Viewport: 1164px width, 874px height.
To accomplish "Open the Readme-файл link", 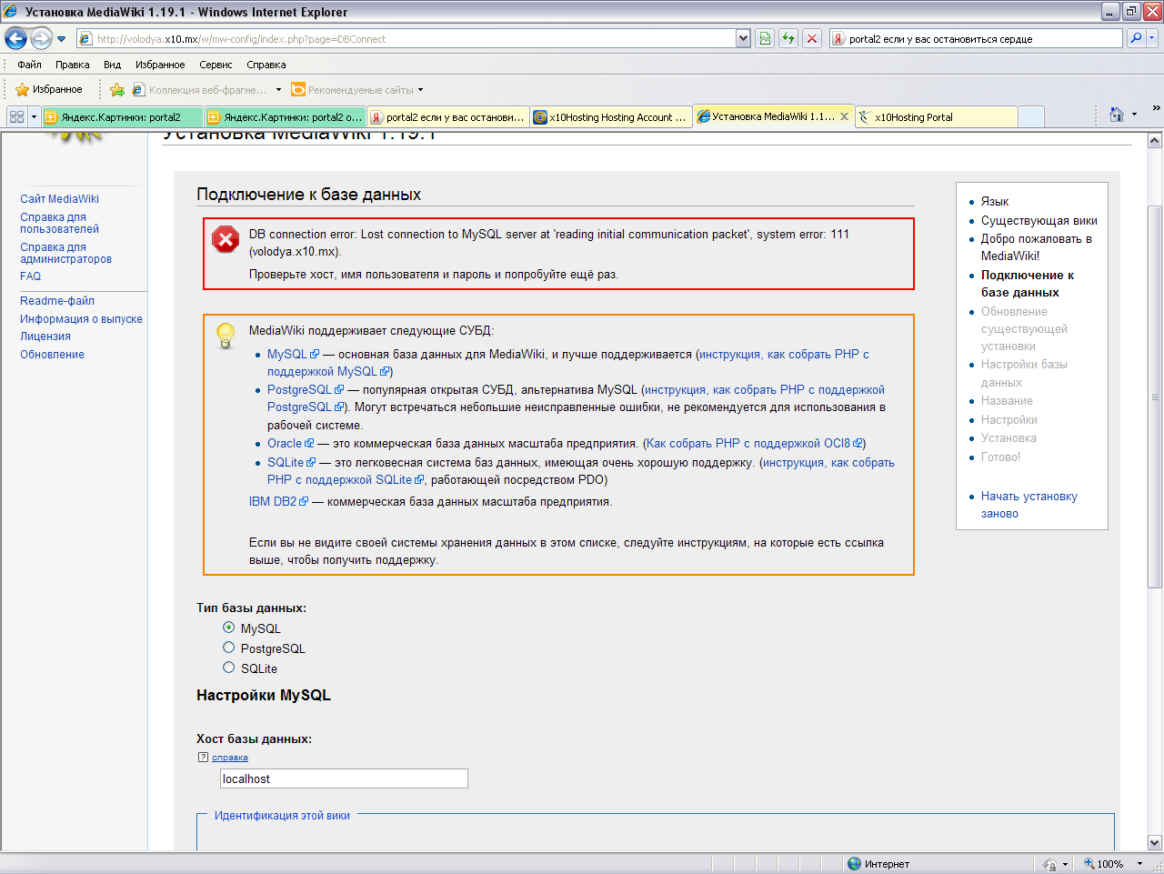I will point(57,300).
